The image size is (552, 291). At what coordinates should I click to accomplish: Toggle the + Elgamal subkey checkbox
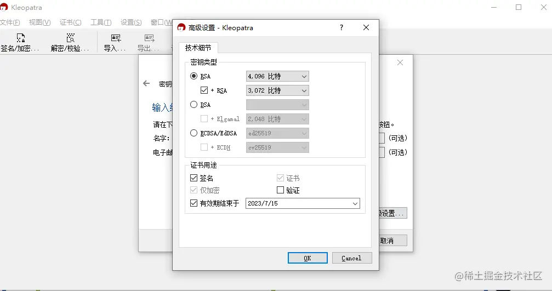pos(204,118)
